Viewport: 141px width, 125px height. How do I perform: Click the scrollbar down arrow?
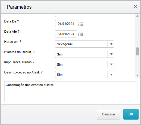(137, 76)
